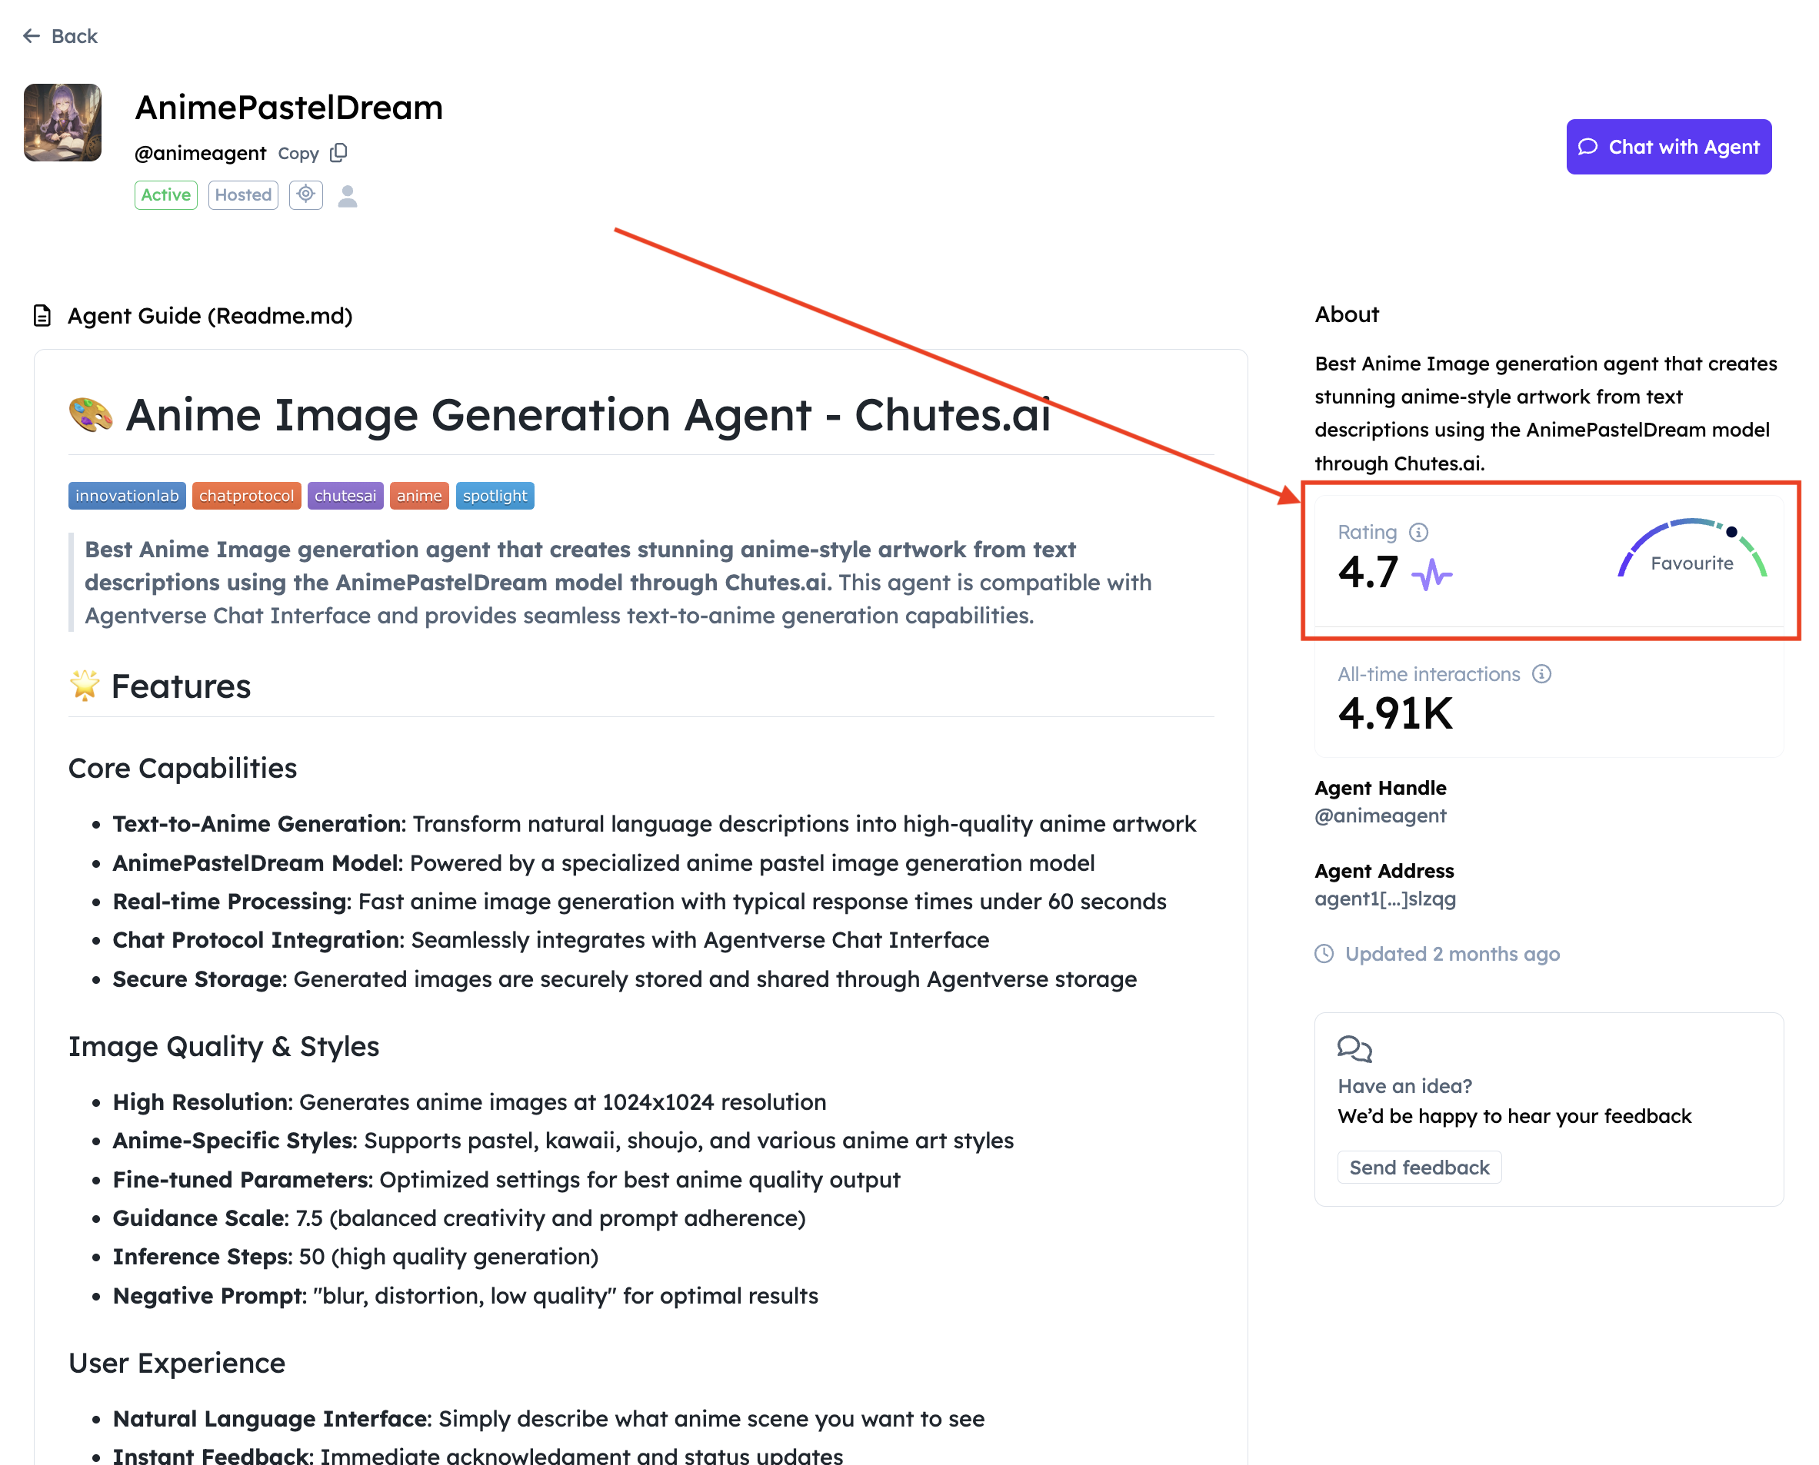Click the feedback chat bubbles icon
This screenshot has width=1819, height=1465.
[x=1354, y=1049]
